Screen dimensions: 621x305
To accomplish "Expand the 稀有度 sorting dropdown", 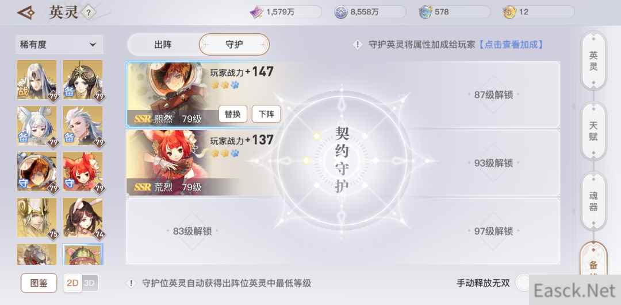I will pyautogui.click(x=59, y=45).
